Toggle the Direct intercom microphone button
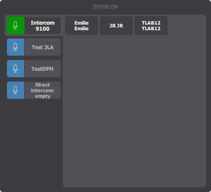 tap(16, 90)
